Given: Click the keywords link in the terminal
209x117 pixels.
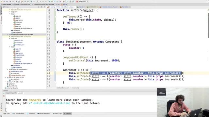Looking at the screenshot, I should pos(35,100).
